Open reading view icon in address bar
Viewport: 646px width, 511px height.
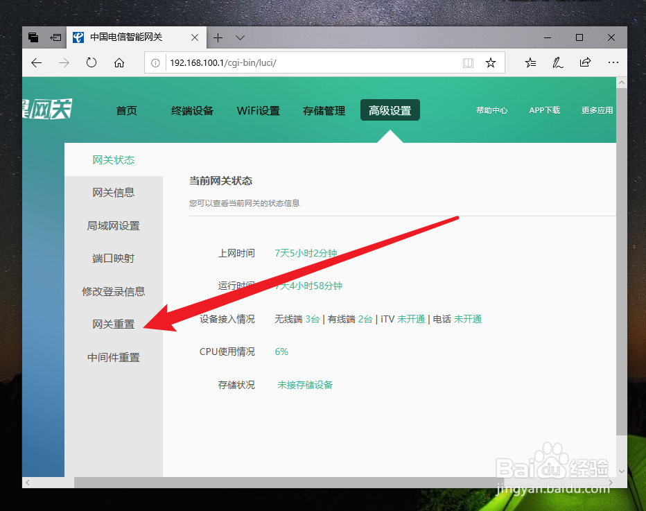468,62
